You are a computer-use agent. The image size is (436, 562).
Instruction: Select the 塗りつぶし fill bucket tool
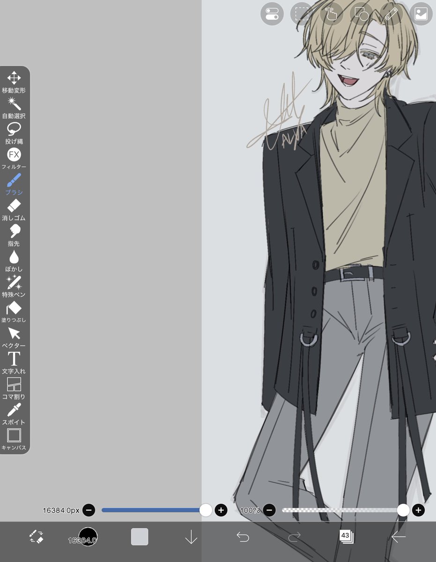(14, 311)
